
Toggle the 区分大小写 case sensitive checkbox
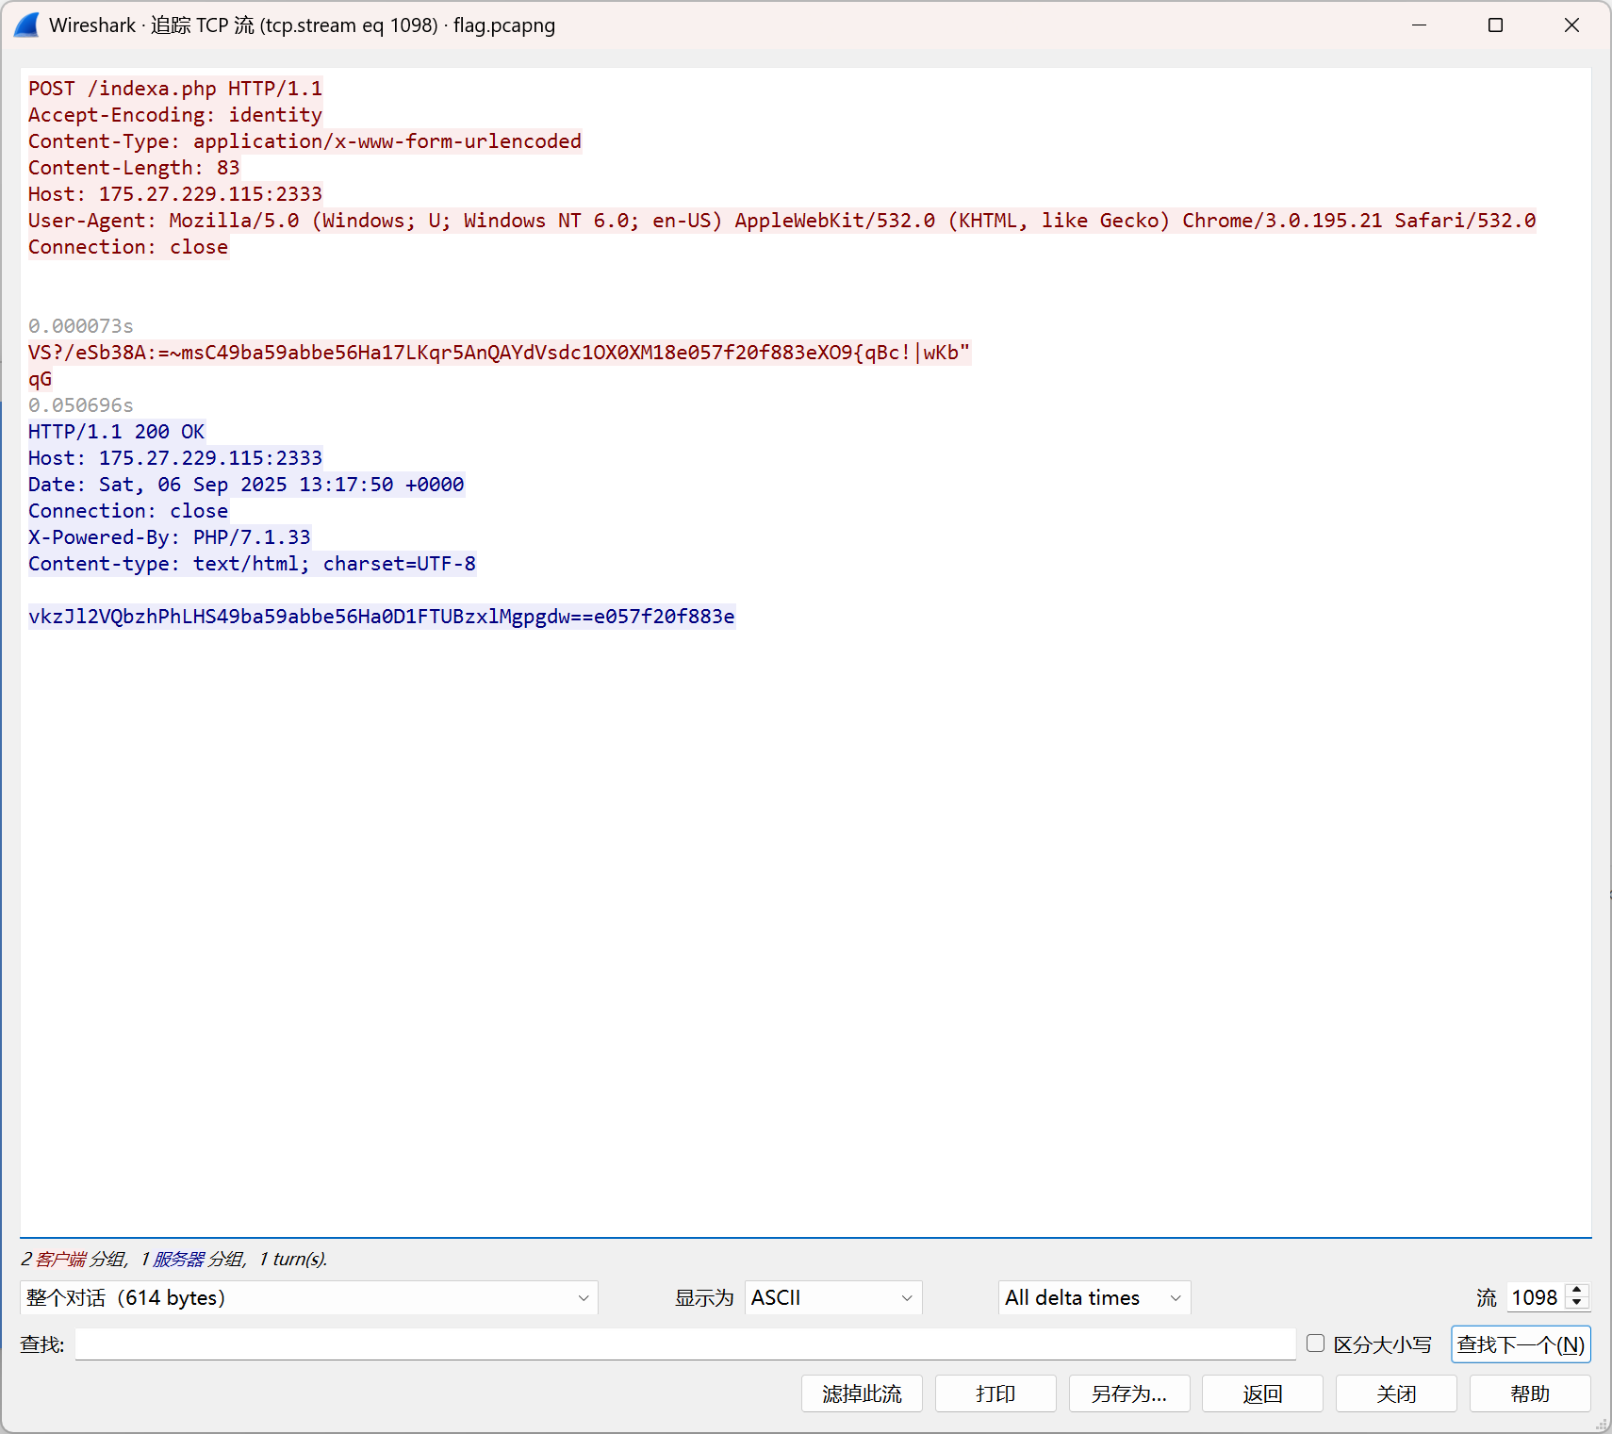[1316, 1343]
